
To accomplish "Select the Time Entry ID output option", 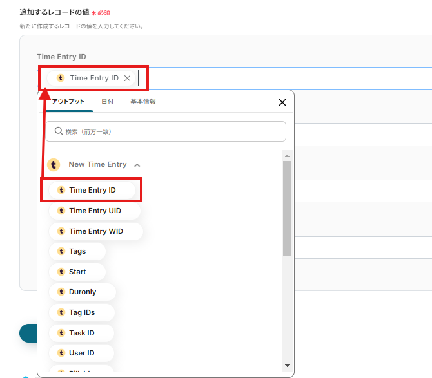I will point(92,190).
